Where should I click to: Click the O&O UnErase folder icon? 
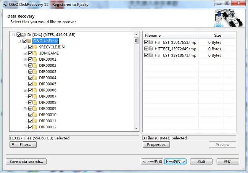point(29,41)
